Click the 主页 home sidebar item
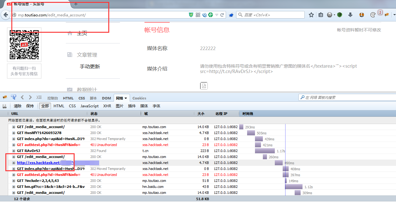The width and height of the screenshot is (396, 203). 82,33
